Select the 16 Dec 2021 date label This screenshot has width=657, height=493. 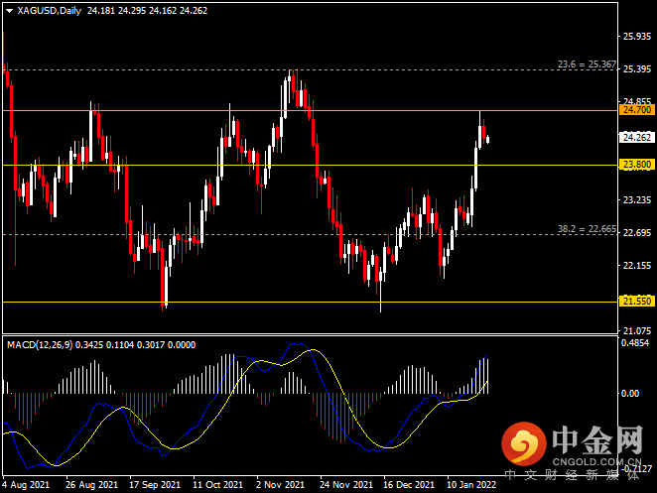pos(409,485)
